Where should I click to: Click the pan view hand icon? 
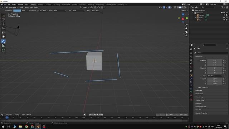(186, 28)
